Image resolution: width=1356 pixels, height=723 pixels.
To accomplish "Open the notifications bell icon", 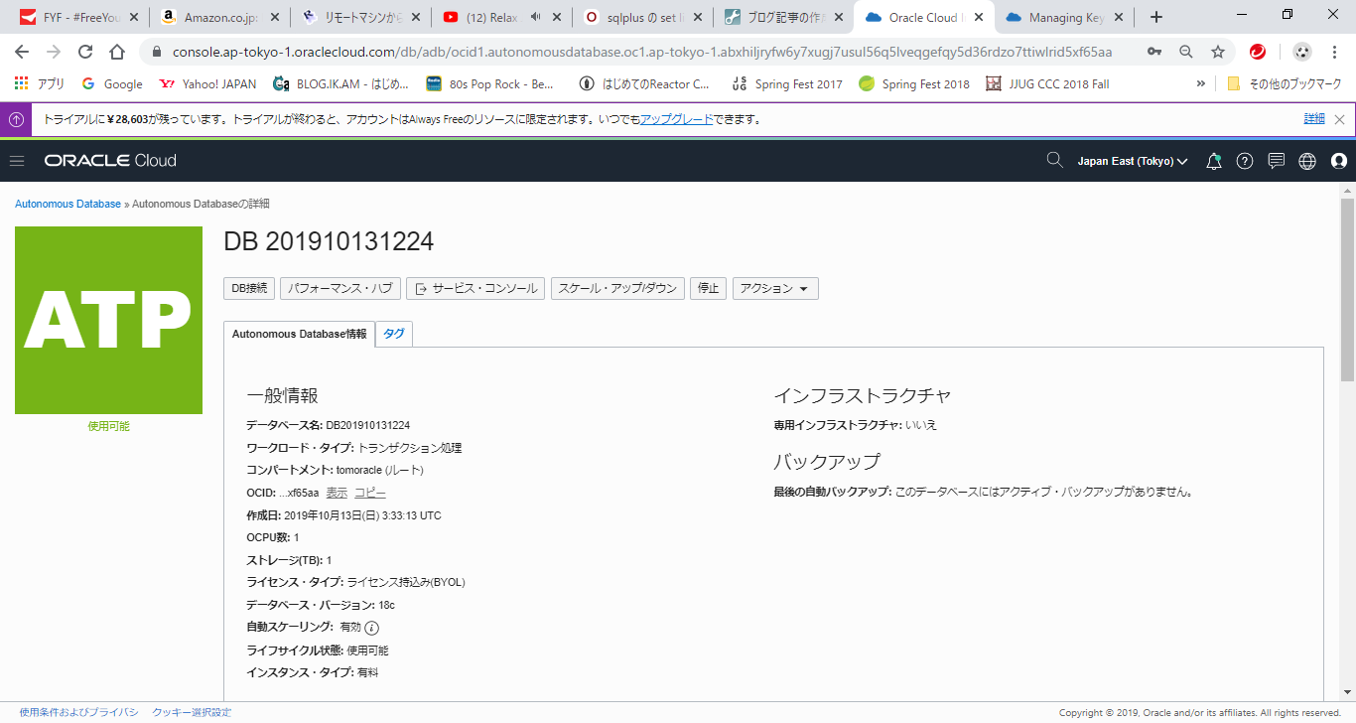I will click(x=1213, y=161).
